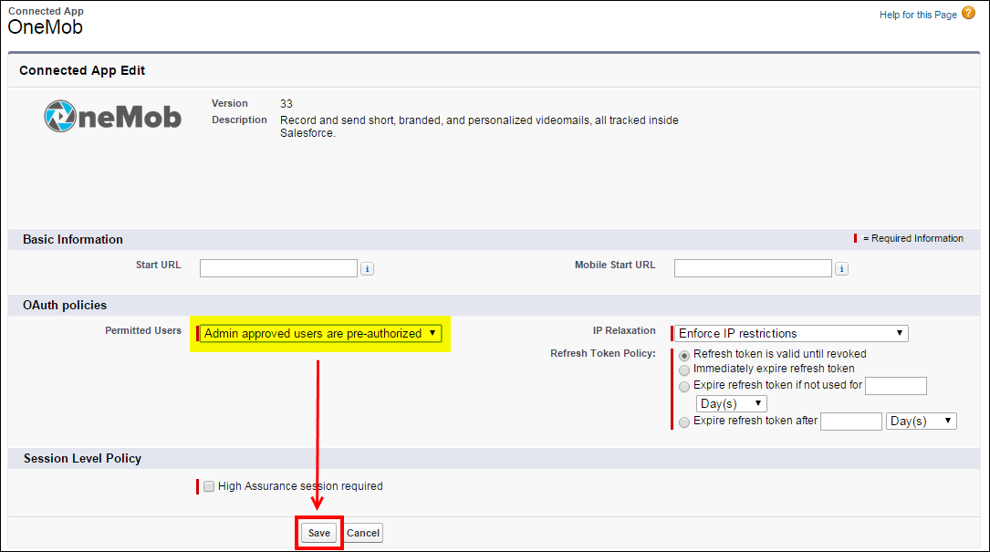990x552 pixels.
Task: Click the 'Basic Information' section header
Action: (x=73, y=239)
